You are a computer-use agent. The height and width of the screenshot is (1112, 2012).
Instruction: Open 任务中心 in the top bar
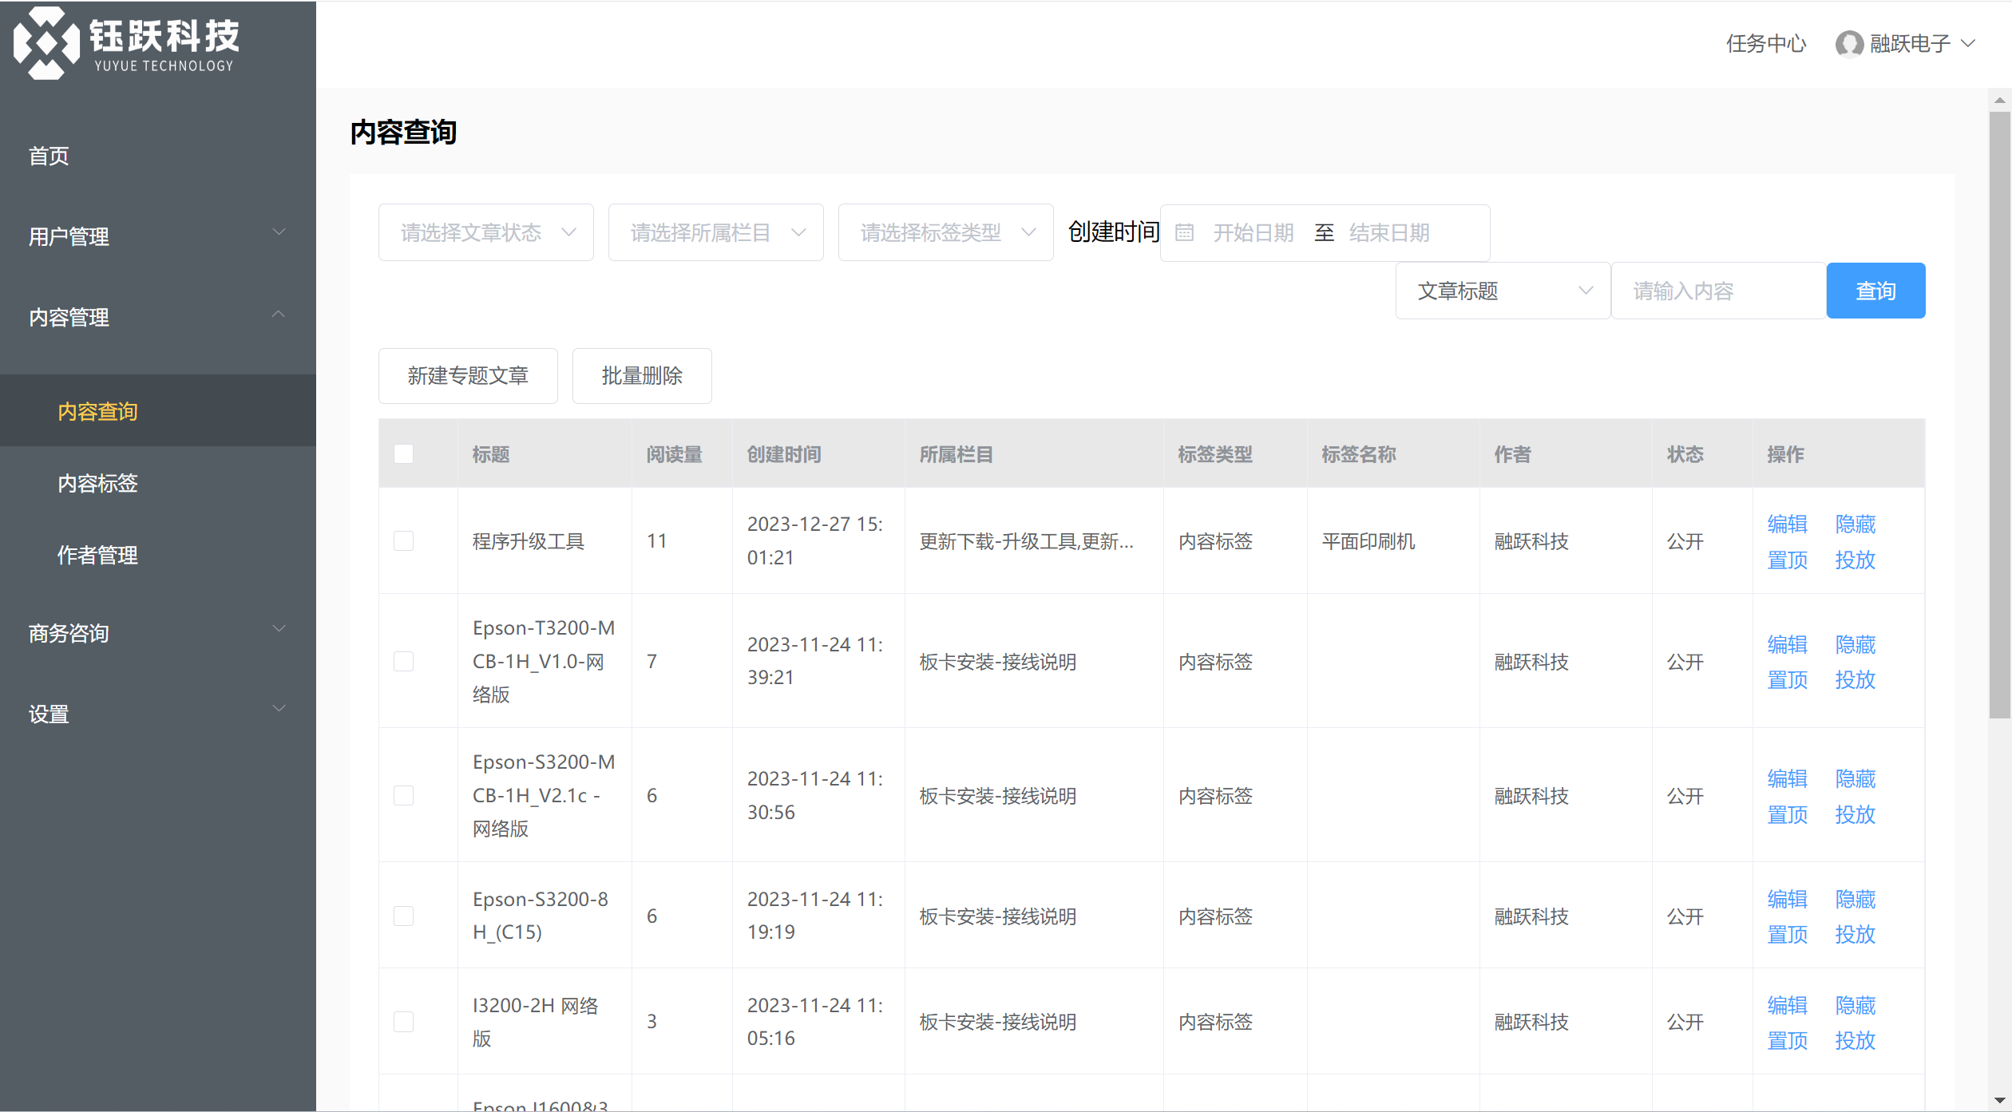[1766, 44]
